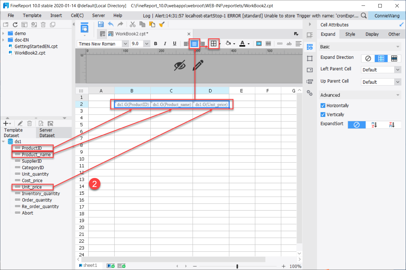Select the horizontal expand direction option
406x270 pixels.
pos(394,58)
